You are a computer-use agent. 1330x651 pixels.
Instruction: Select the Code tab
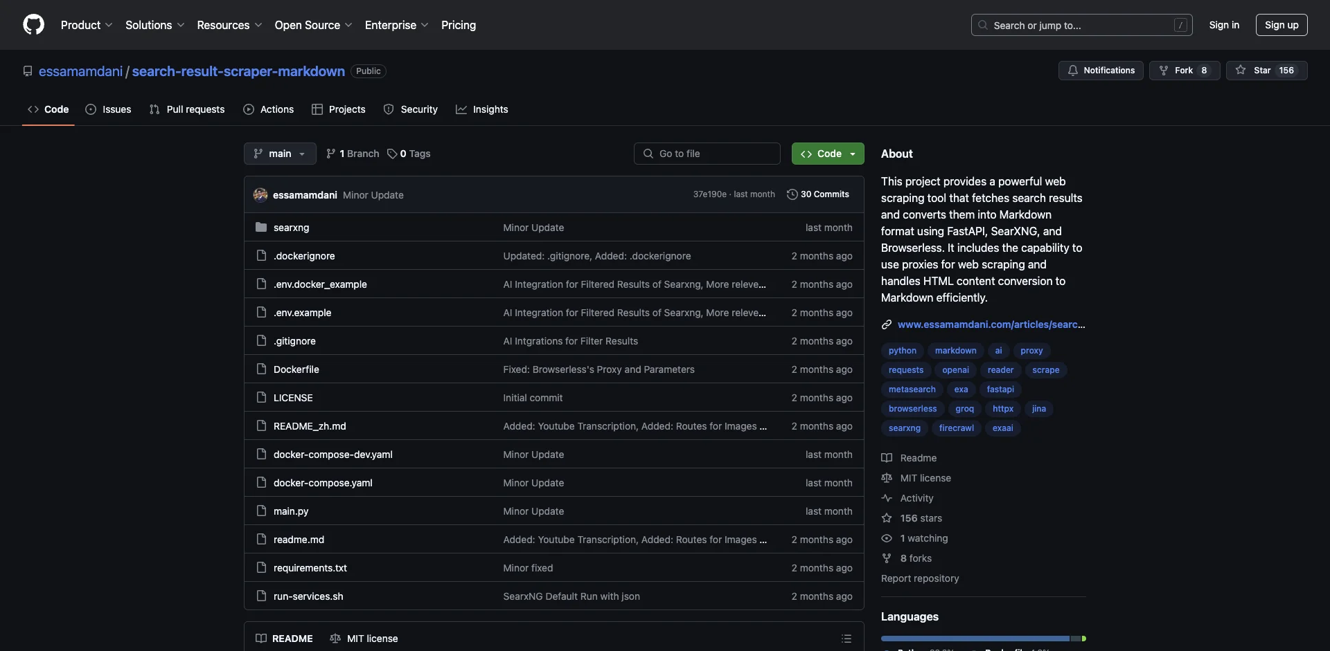click(48, 109)
